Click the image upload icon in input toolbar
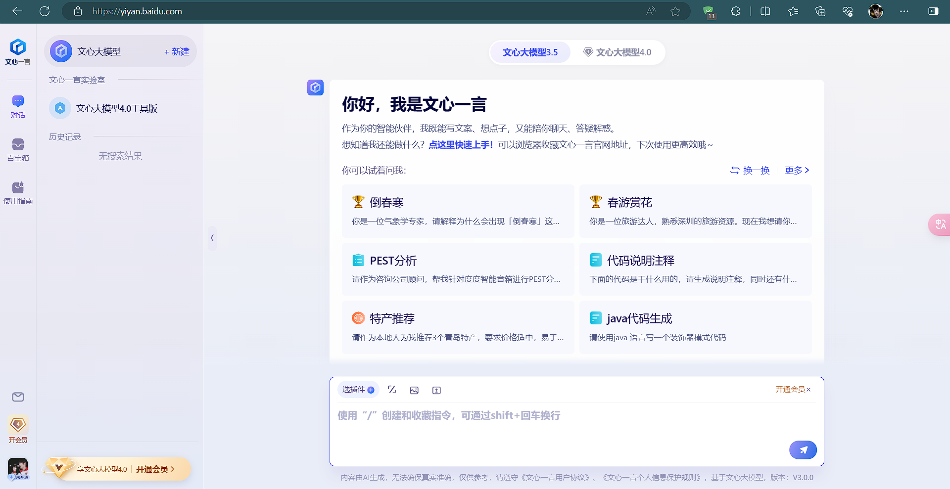950x489 pixels. [414, 390]
